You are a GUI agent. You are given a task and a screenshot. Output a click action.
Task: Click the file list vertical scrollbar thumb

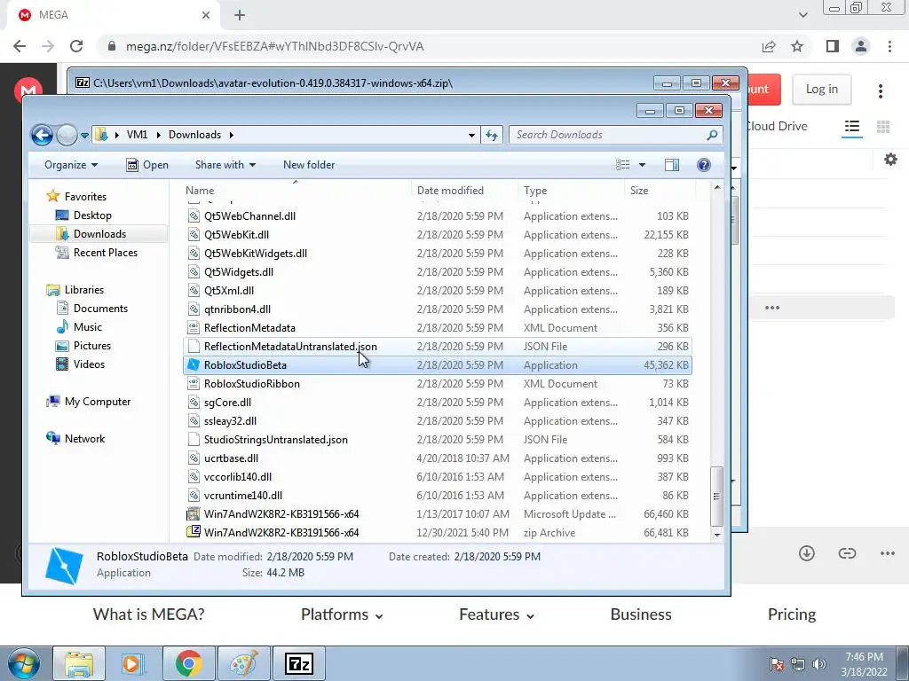click(717, 496)
